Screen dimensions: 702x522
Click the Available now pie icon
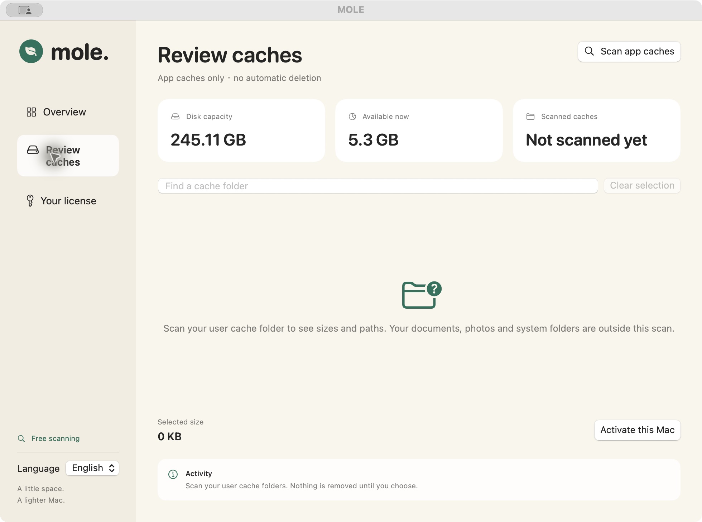[352, 117]
